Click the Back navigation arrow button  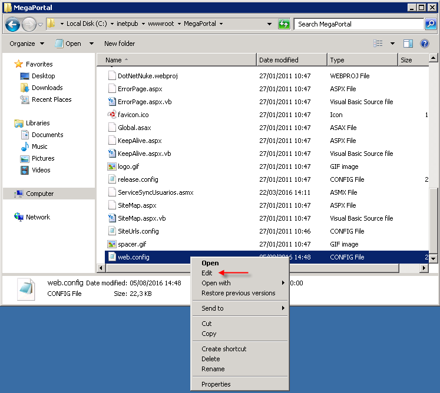pyautogui.click(x=12, y=24)
